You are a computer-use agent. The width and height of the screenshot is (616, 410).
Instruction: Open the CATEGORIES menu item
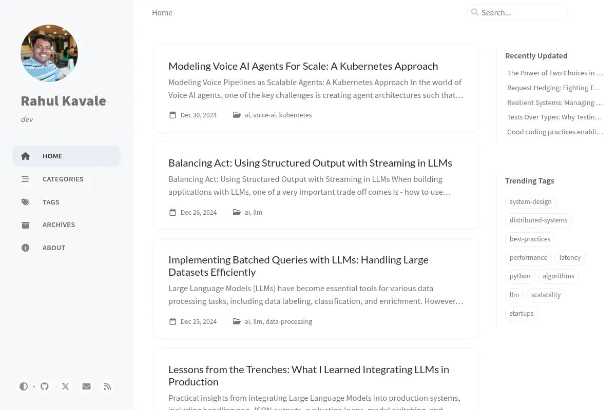(67, 179)
